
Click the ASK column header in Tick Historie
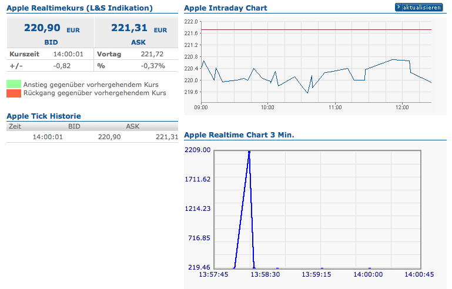click(133, 126)
